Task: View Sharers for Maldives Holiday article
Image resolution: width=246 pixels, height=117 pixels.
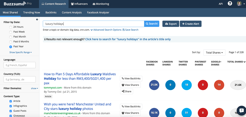Action: [130, 85]
